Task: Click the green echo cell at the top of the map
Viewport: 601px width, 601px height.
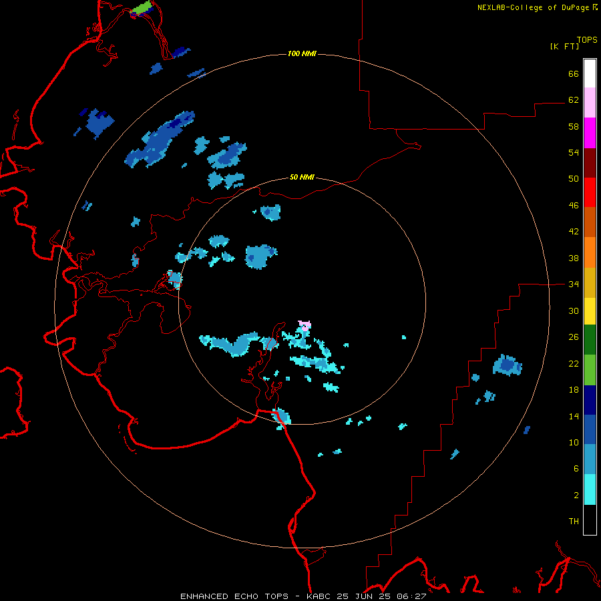Action: (x=140, y=7)
